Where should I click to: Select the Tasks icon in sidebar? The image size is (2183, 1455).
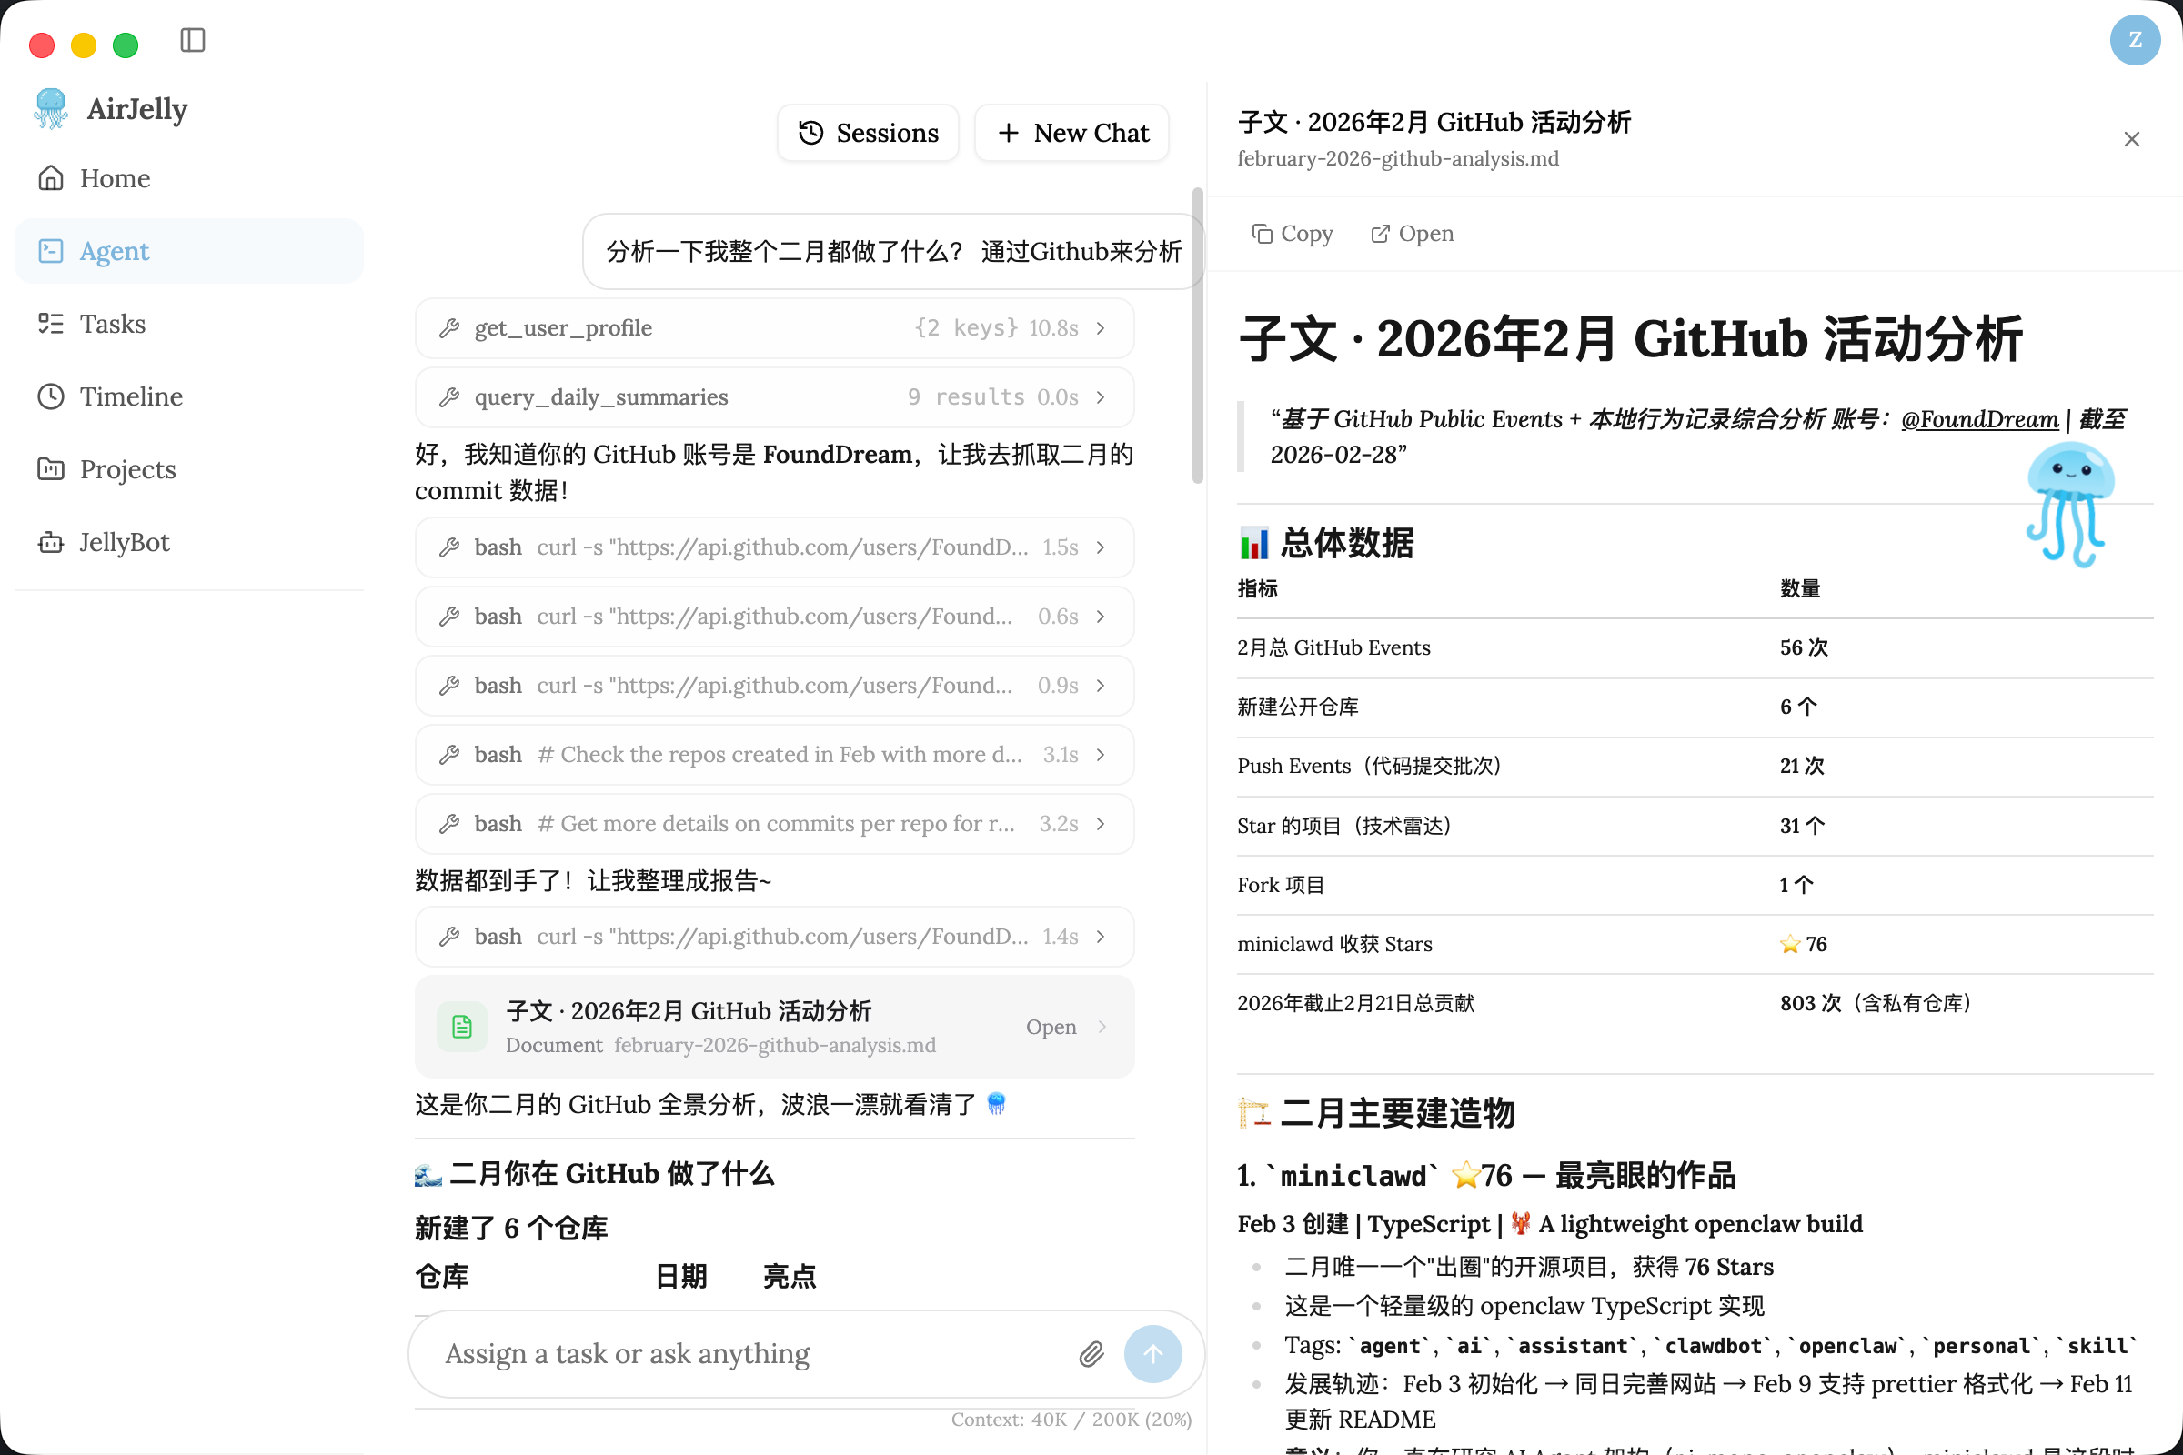click(x=51, y=323)
